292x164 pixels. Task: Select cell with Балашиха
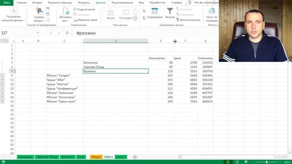click(x=115, y=62)
